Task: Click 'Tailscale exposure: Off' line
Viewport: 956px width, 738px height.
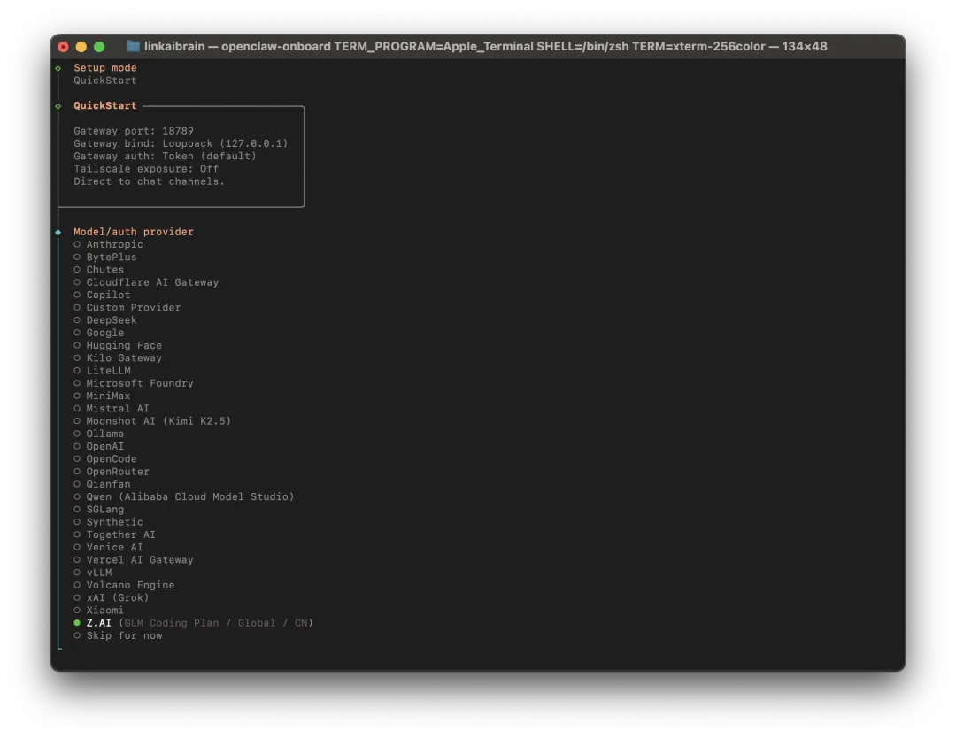Action: click(x=146, y=169)
